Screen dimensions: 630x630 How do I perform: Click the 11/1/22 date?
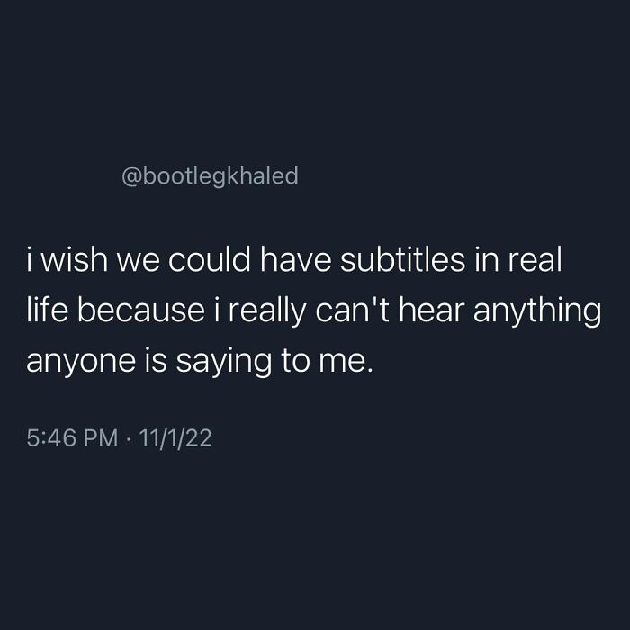[x=175, y=437]
